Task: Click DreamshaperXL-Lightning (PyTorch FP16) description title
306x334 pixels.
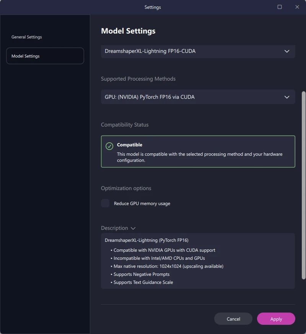Action: click(146, 240)
